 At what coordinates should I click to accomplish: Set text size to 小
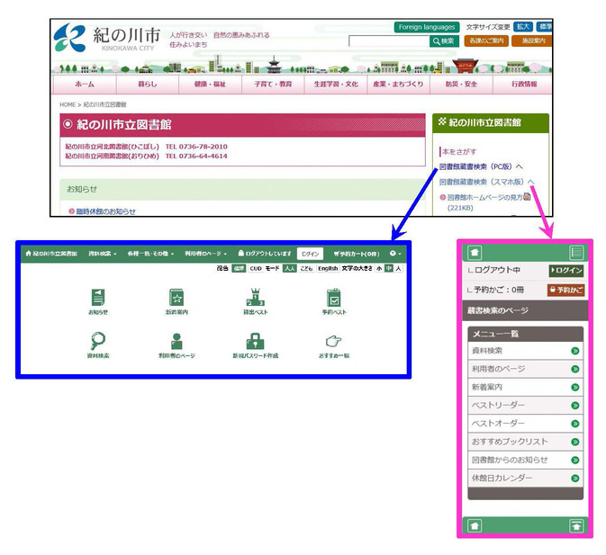pyautogui.click(x=379, y=268)
